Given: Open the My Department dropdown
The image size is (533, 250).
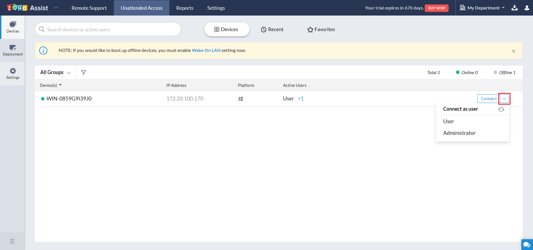Looking at the screenshot, I should (482, 8).
